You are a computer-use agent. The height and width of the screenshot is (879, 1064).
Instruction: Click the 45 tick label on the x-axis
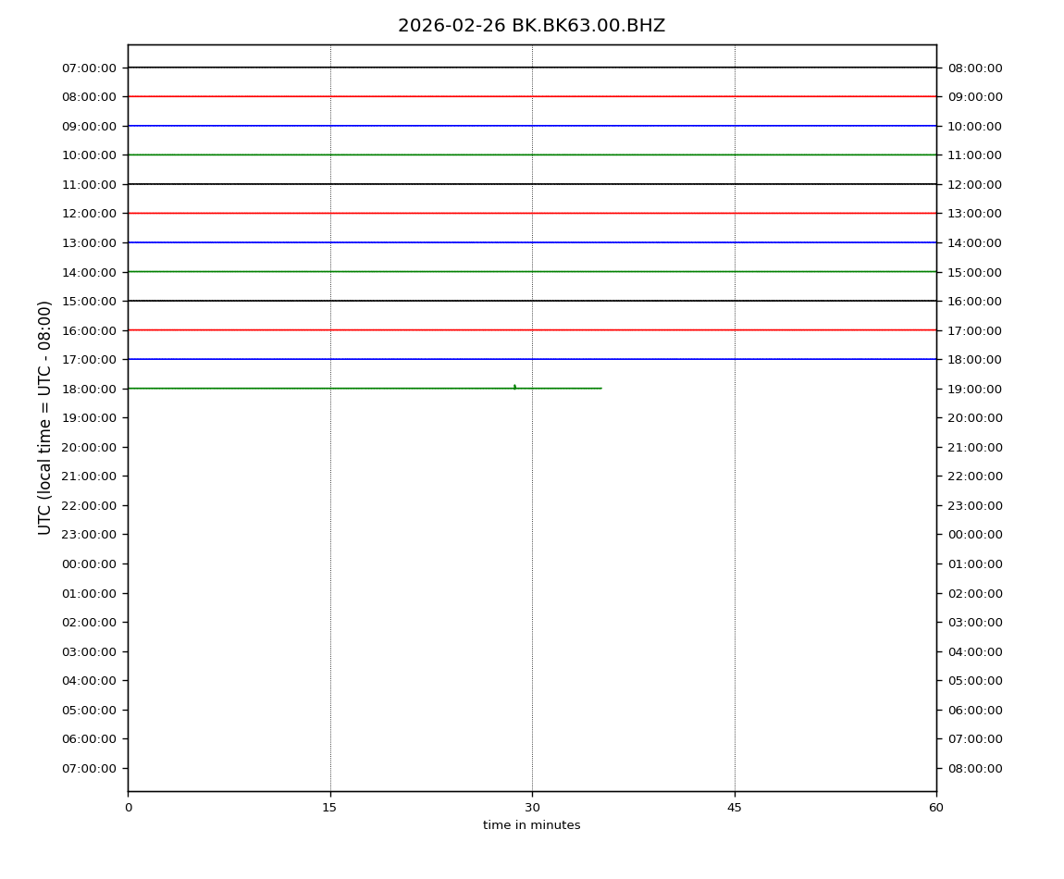pos(735,808)
